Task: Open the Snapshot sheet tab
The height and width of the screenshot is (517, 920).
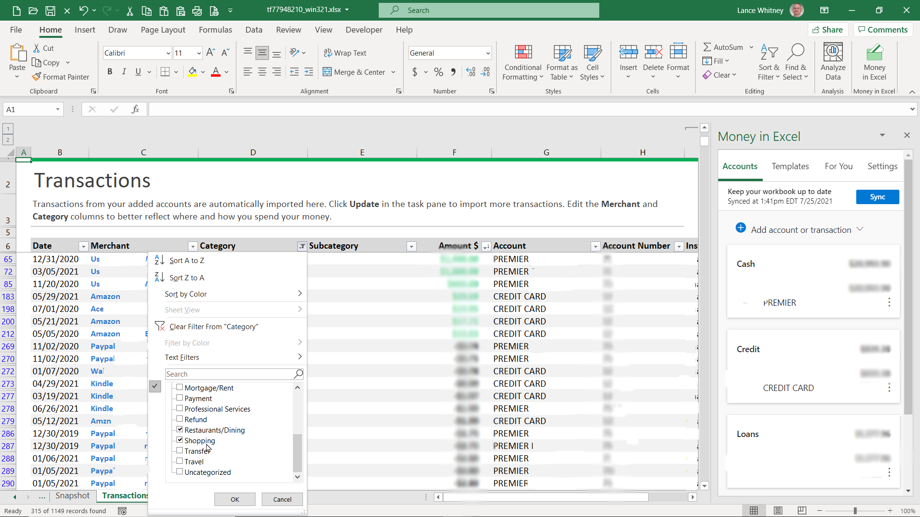Action: [72, 495]
